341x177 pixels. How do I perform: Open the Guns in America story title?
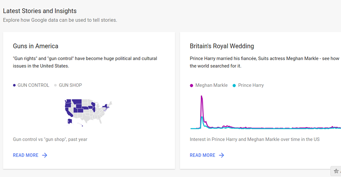tap(35, 46)
